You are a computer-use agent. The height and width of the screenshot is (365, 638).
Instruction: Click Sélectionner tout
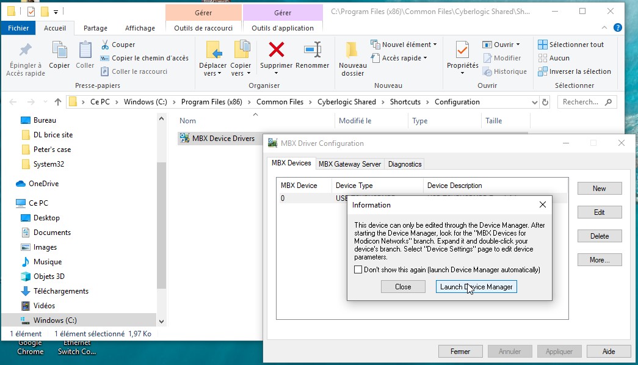coord(571,45)
